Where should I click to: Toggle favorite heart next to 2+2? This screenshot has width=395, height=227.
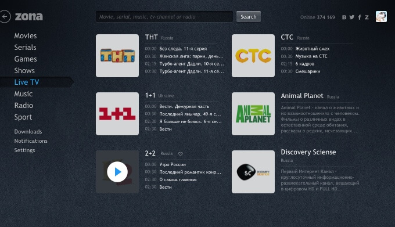click(181, 154)
